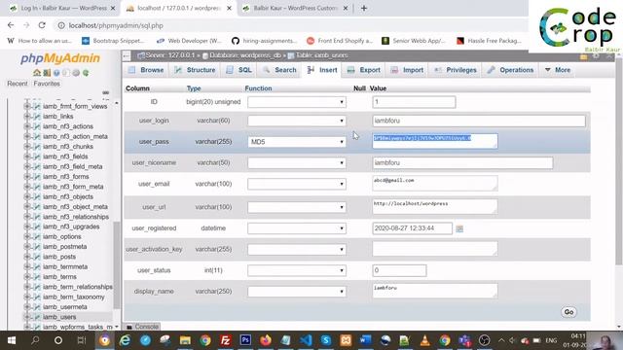
Task: Click the reload navigation panel green icon
Action: pos(86,73)
